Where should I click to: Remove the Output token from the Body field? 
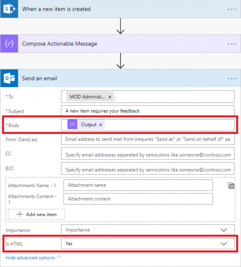tap(101, 125)
